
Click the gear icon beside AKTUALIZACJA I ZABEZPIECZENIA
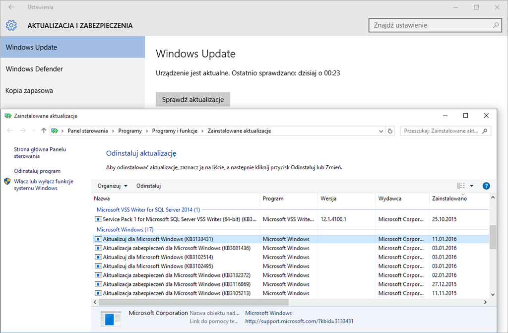point(11,25)
